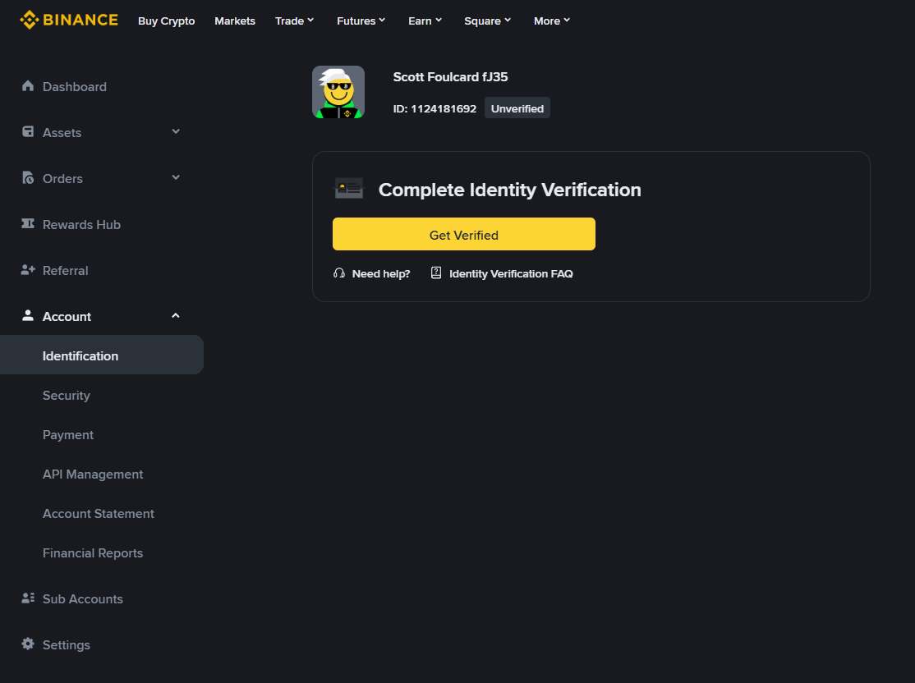Image resolution: width=915 pixels, height=683 pixels.
Task: Expand the Assets sidebar section chevron
Action: click(x=176, y=131)
